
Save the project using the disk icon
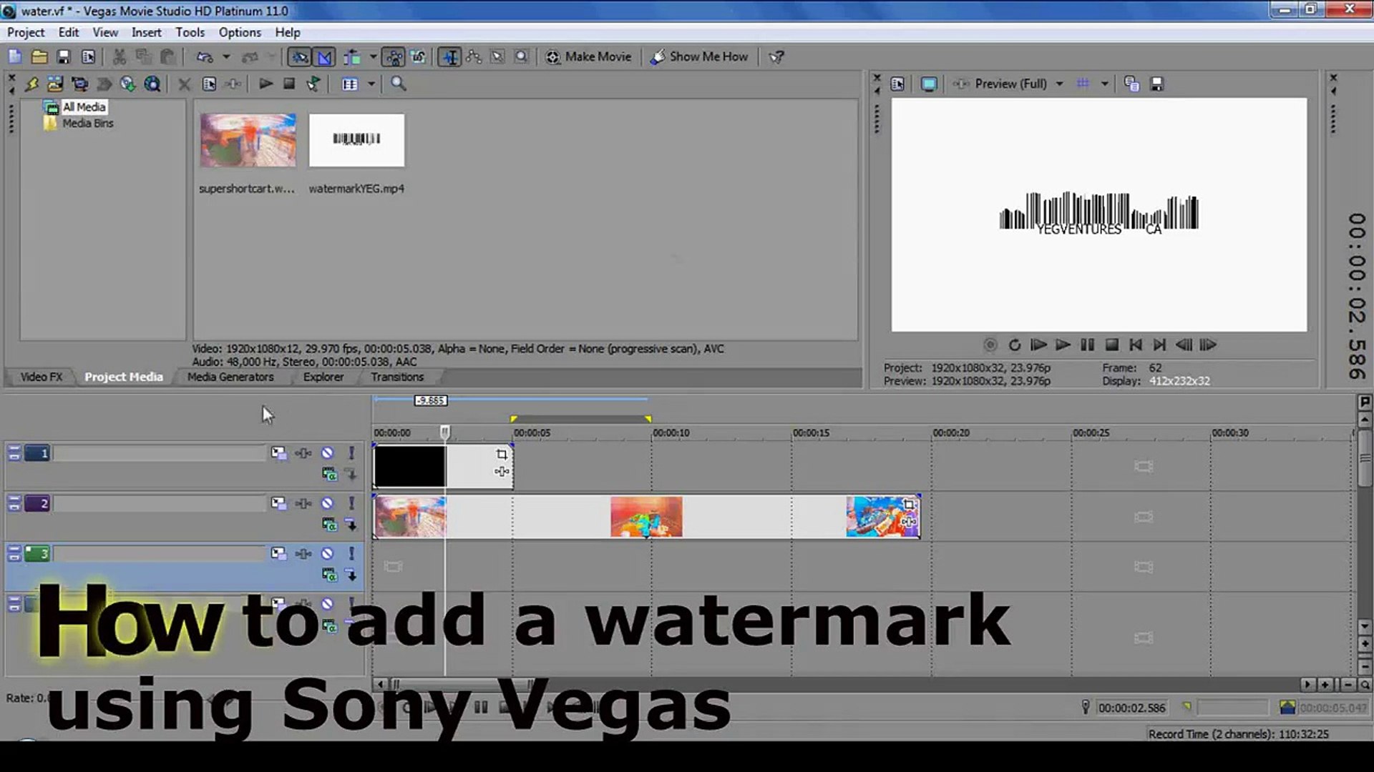pyautogui.click(x=64, y=56)
